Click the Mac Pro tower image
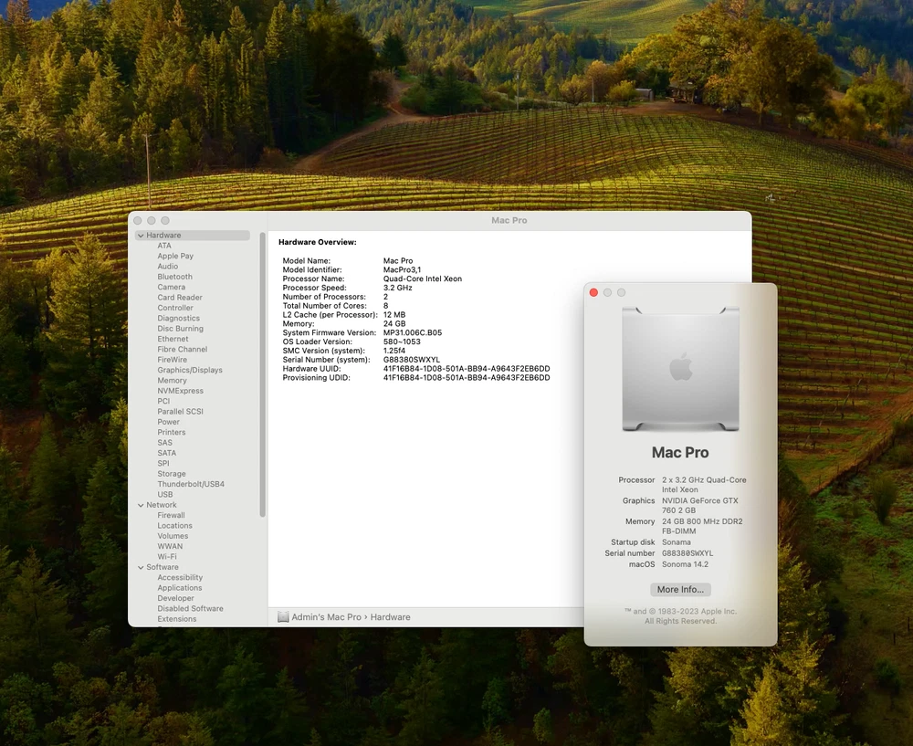Screen dimensions: 913x746 click(x=680, y=369)
